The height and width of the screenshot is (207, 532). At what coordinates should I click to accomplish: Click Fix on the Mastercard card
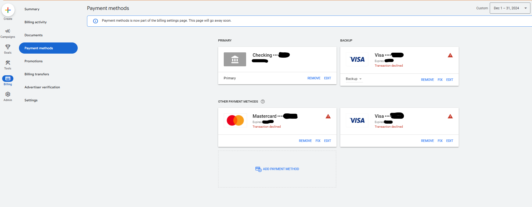(x=318, y=141)
